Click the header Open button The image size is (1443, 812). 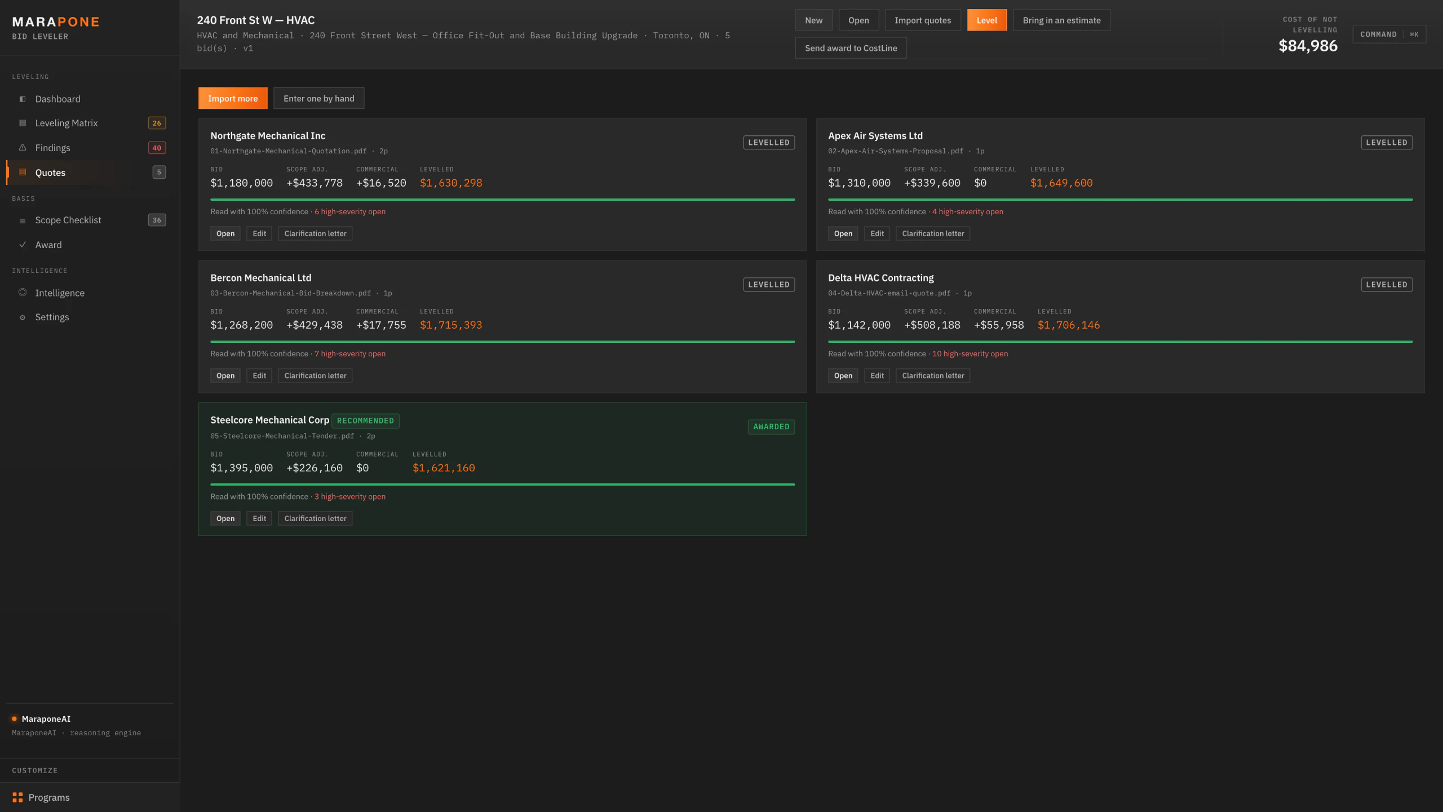pyautogui.click(x=858, y=20)
